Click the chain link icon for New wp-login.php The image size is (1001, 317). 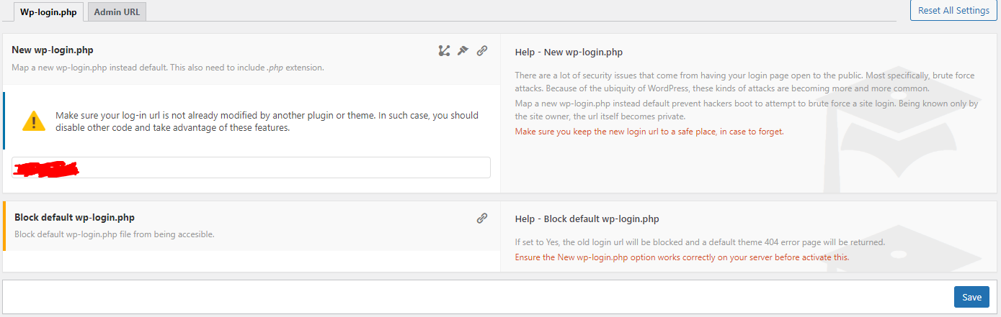click(x=482, y=50)
